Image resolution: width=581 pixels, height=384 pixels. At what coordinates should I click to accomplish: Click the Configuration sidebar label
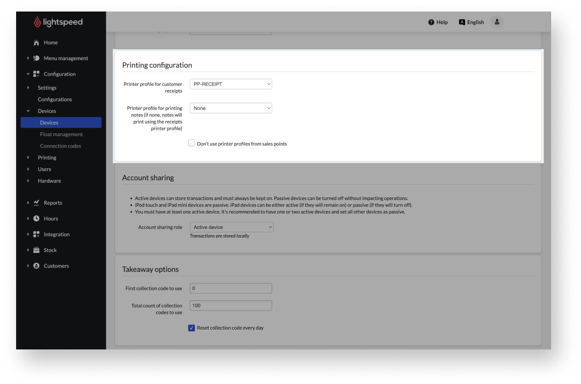point(59,74)
